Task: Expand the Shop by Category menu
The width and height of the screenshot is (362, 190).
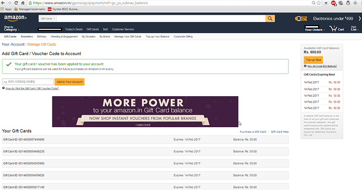Action: (x=12, y=28)
